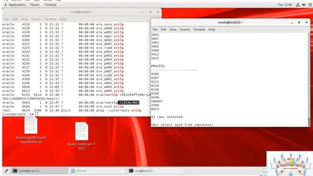
Task: Open View menu in root@ora121 terminal
Action: [24, 19]
